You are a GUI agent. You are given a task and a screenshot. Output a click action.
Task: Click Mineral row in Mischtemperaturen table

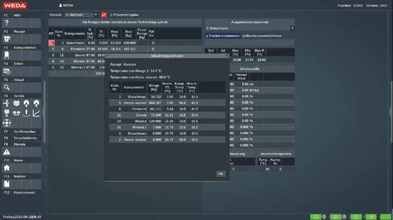[x=167, y=127]
